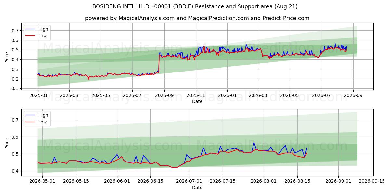This screenshot has height=195, width=390.
Task: Click the '2026-05-15' bottom axis label
Action: point(76,182)
